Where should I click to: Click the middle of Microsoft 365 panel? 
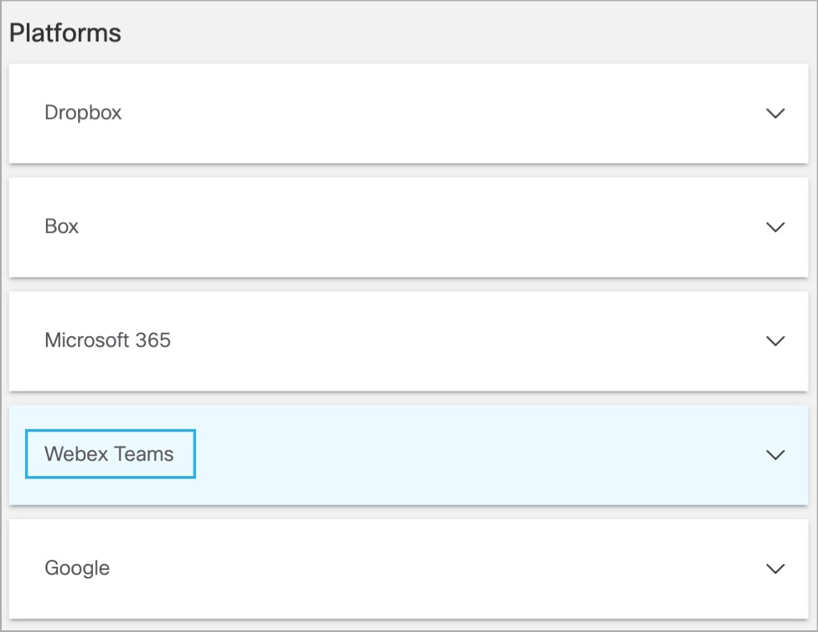tap(408, 341)
